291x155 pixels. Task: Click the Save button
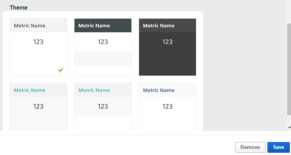click(278, 147)
